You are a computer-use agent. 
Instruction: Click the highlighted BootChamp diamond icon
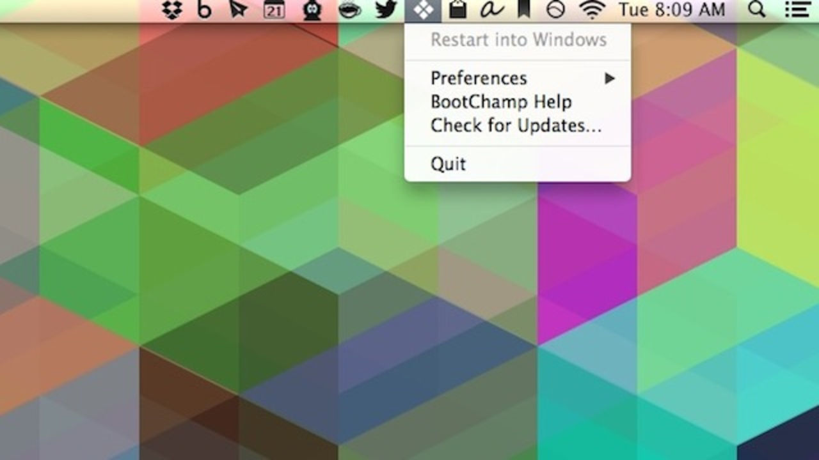click(423, 10)
